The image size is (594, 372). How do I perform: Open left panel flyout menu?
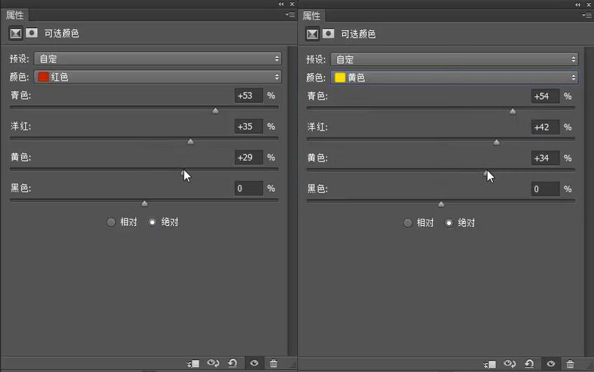click(x=290, y=15)
